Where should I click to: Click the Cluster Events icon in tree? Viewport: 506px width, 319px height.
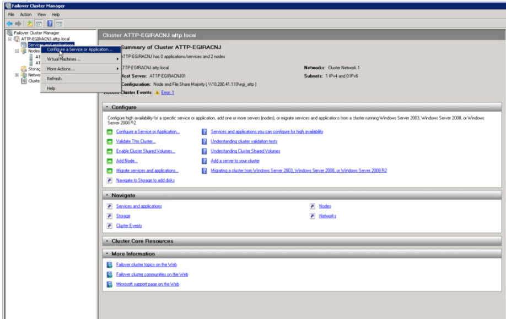pos(24,81)
